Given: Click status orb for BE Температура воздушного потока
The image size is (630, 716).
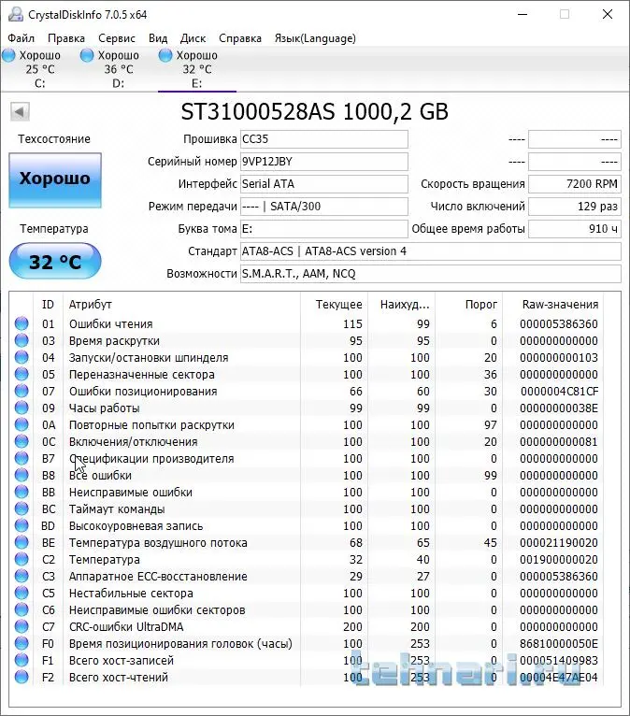Looking at the screenshot, I should click(21, 542).
